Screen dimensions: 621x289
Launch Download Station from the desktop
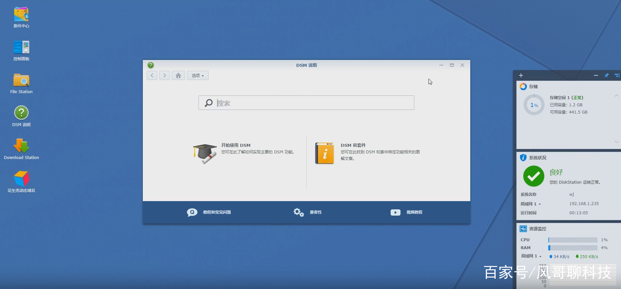[x=21, y=149]
